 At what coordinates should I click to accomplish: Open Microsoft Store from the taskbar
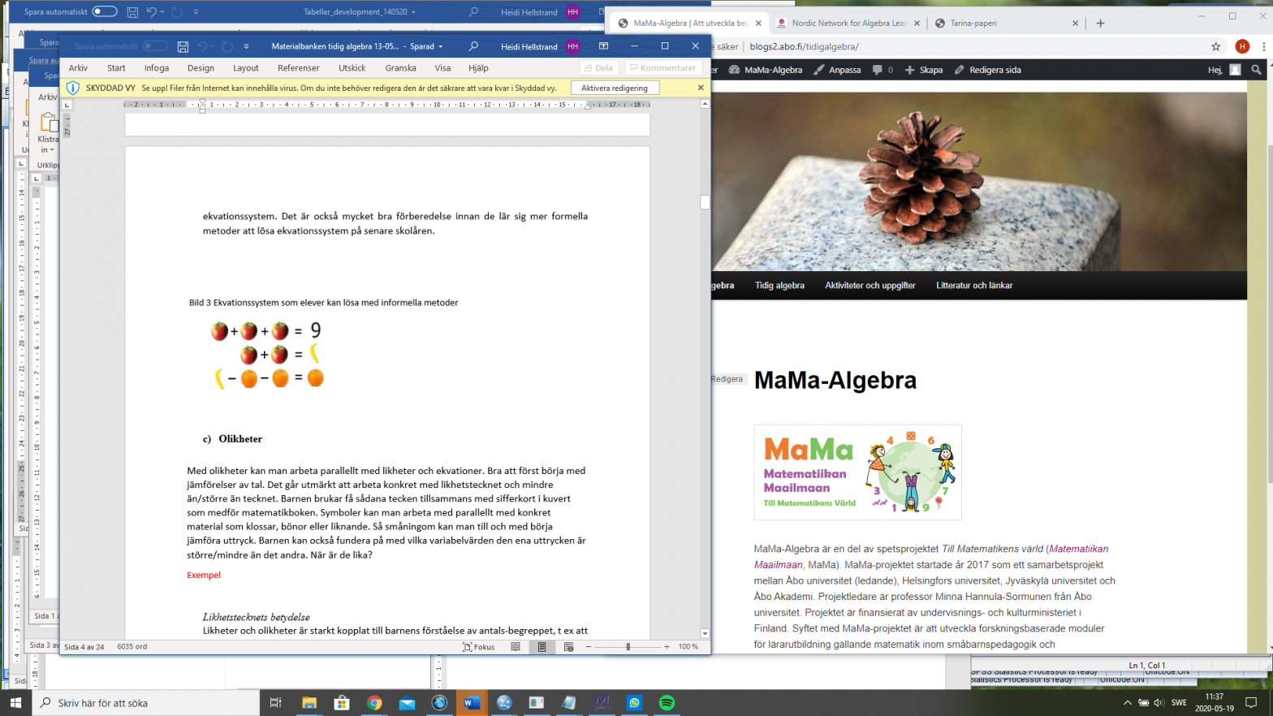342,703
